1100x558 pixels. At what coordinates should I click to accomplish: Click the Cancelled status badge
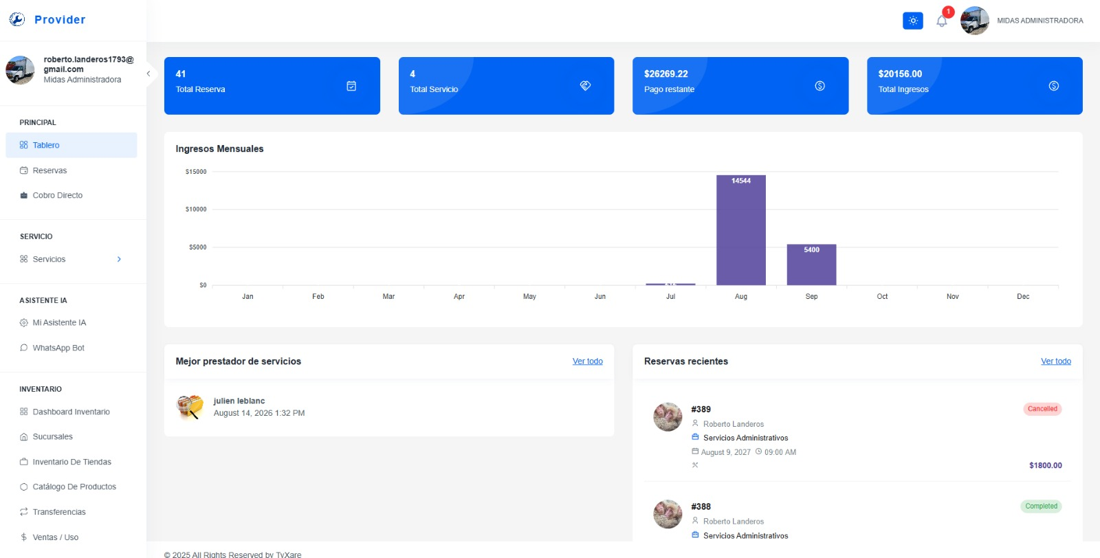(1042, 409)
